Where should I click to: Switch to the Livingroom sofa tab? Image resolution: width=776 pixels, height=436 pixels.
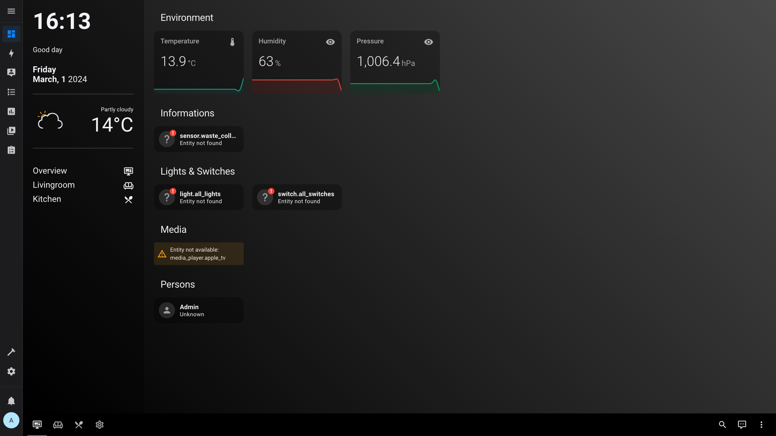click(x=58, y=425)
